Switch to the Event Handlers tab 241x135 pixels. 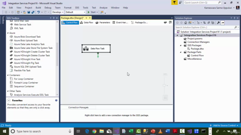[120, 22]
